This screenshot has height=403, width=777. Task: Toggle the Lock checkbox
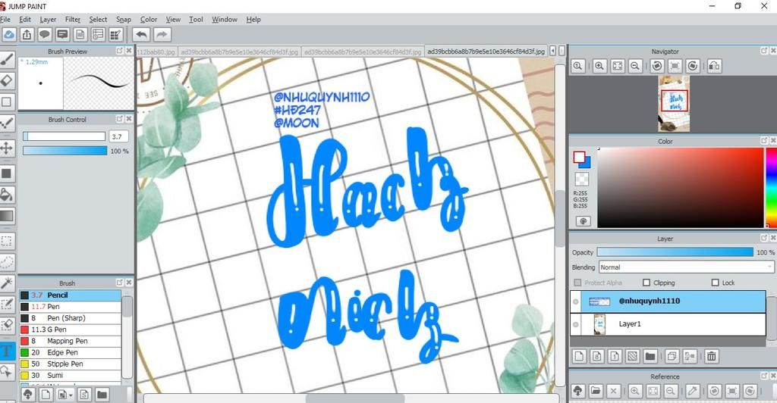click(715, 283)
